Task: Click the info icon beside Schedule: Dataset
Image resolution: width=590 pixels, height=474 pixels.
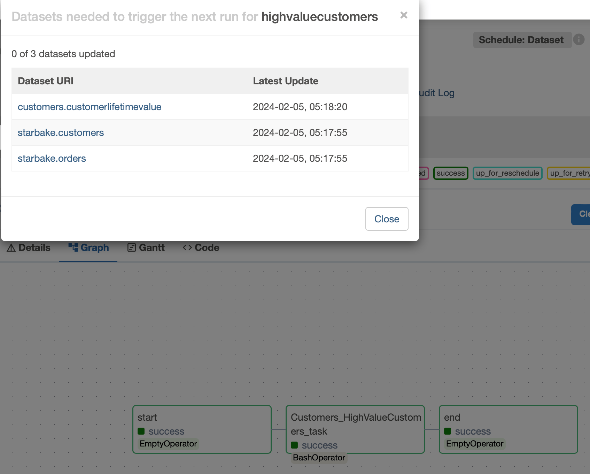Action: click(x=579, y=40)
